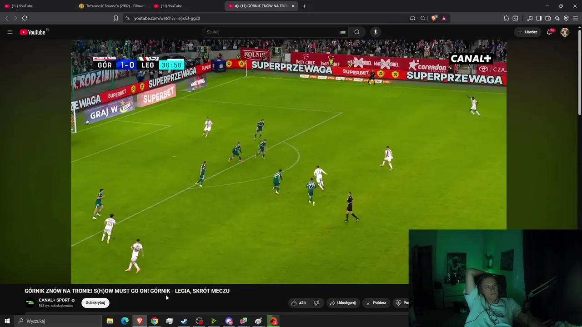This screenshot has height=327, width=582.
Task: Click the Windows taskbar Wyszukaj search box
Action: (58, 321)
